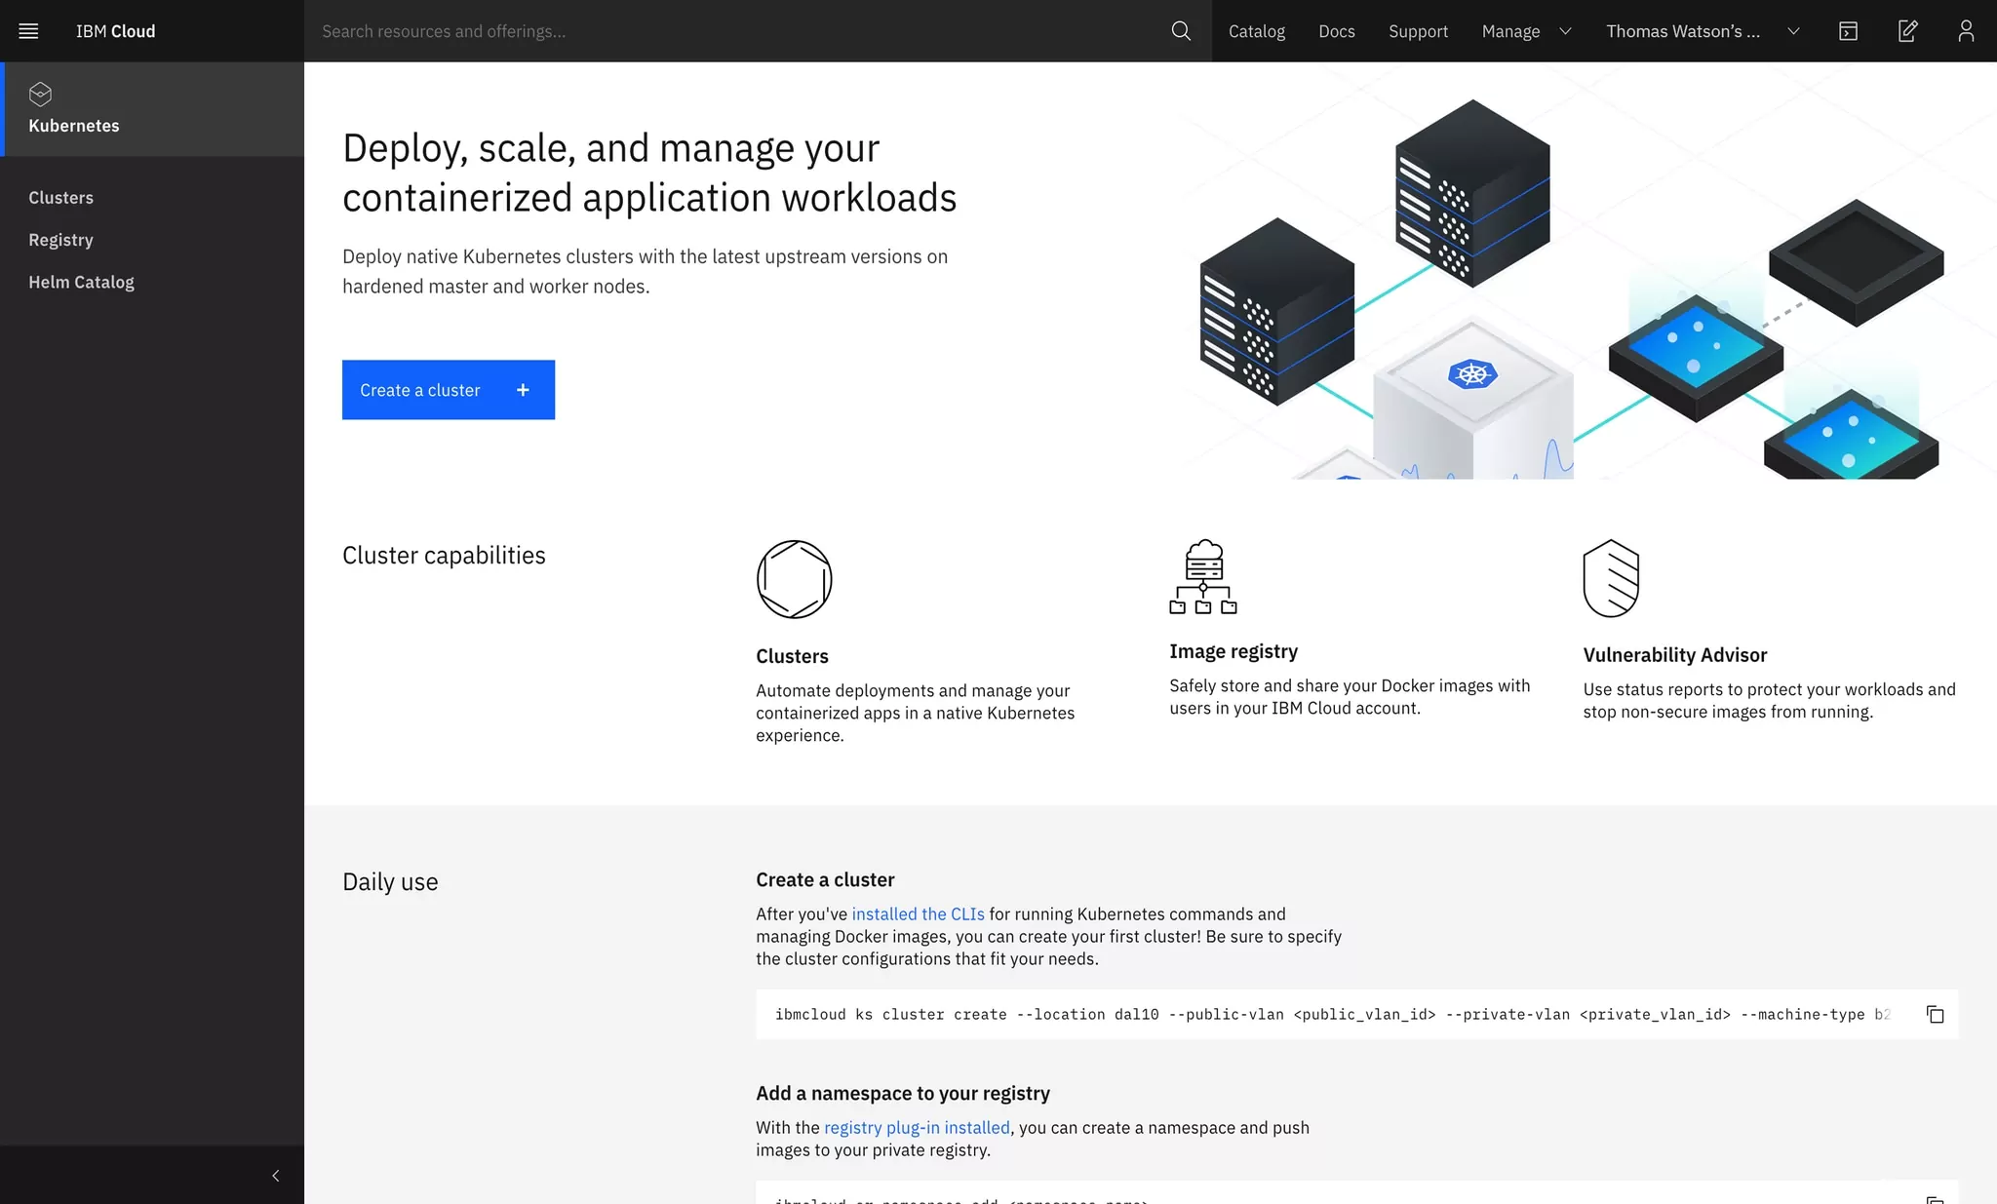Click the Create a cluster button

pos(449,390)
